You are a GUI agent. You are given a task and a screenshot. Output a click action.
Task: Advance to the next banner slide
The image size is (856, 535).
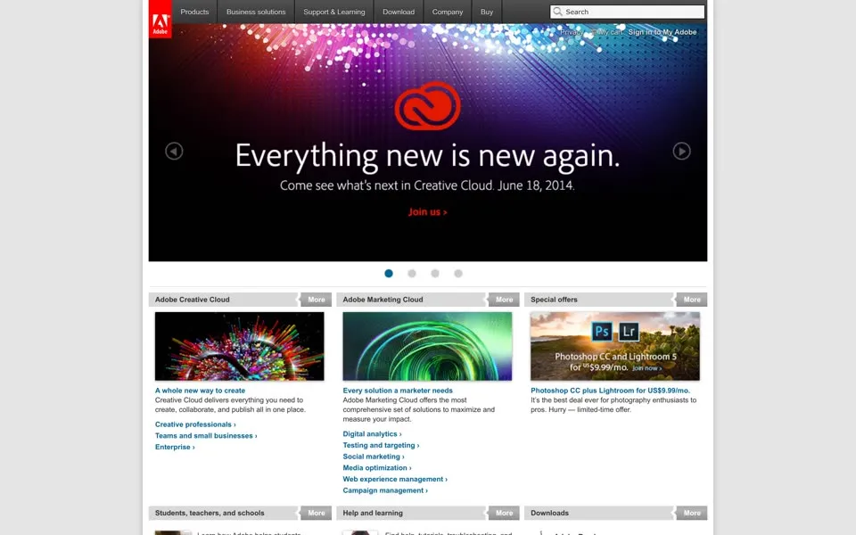[681, 152]
